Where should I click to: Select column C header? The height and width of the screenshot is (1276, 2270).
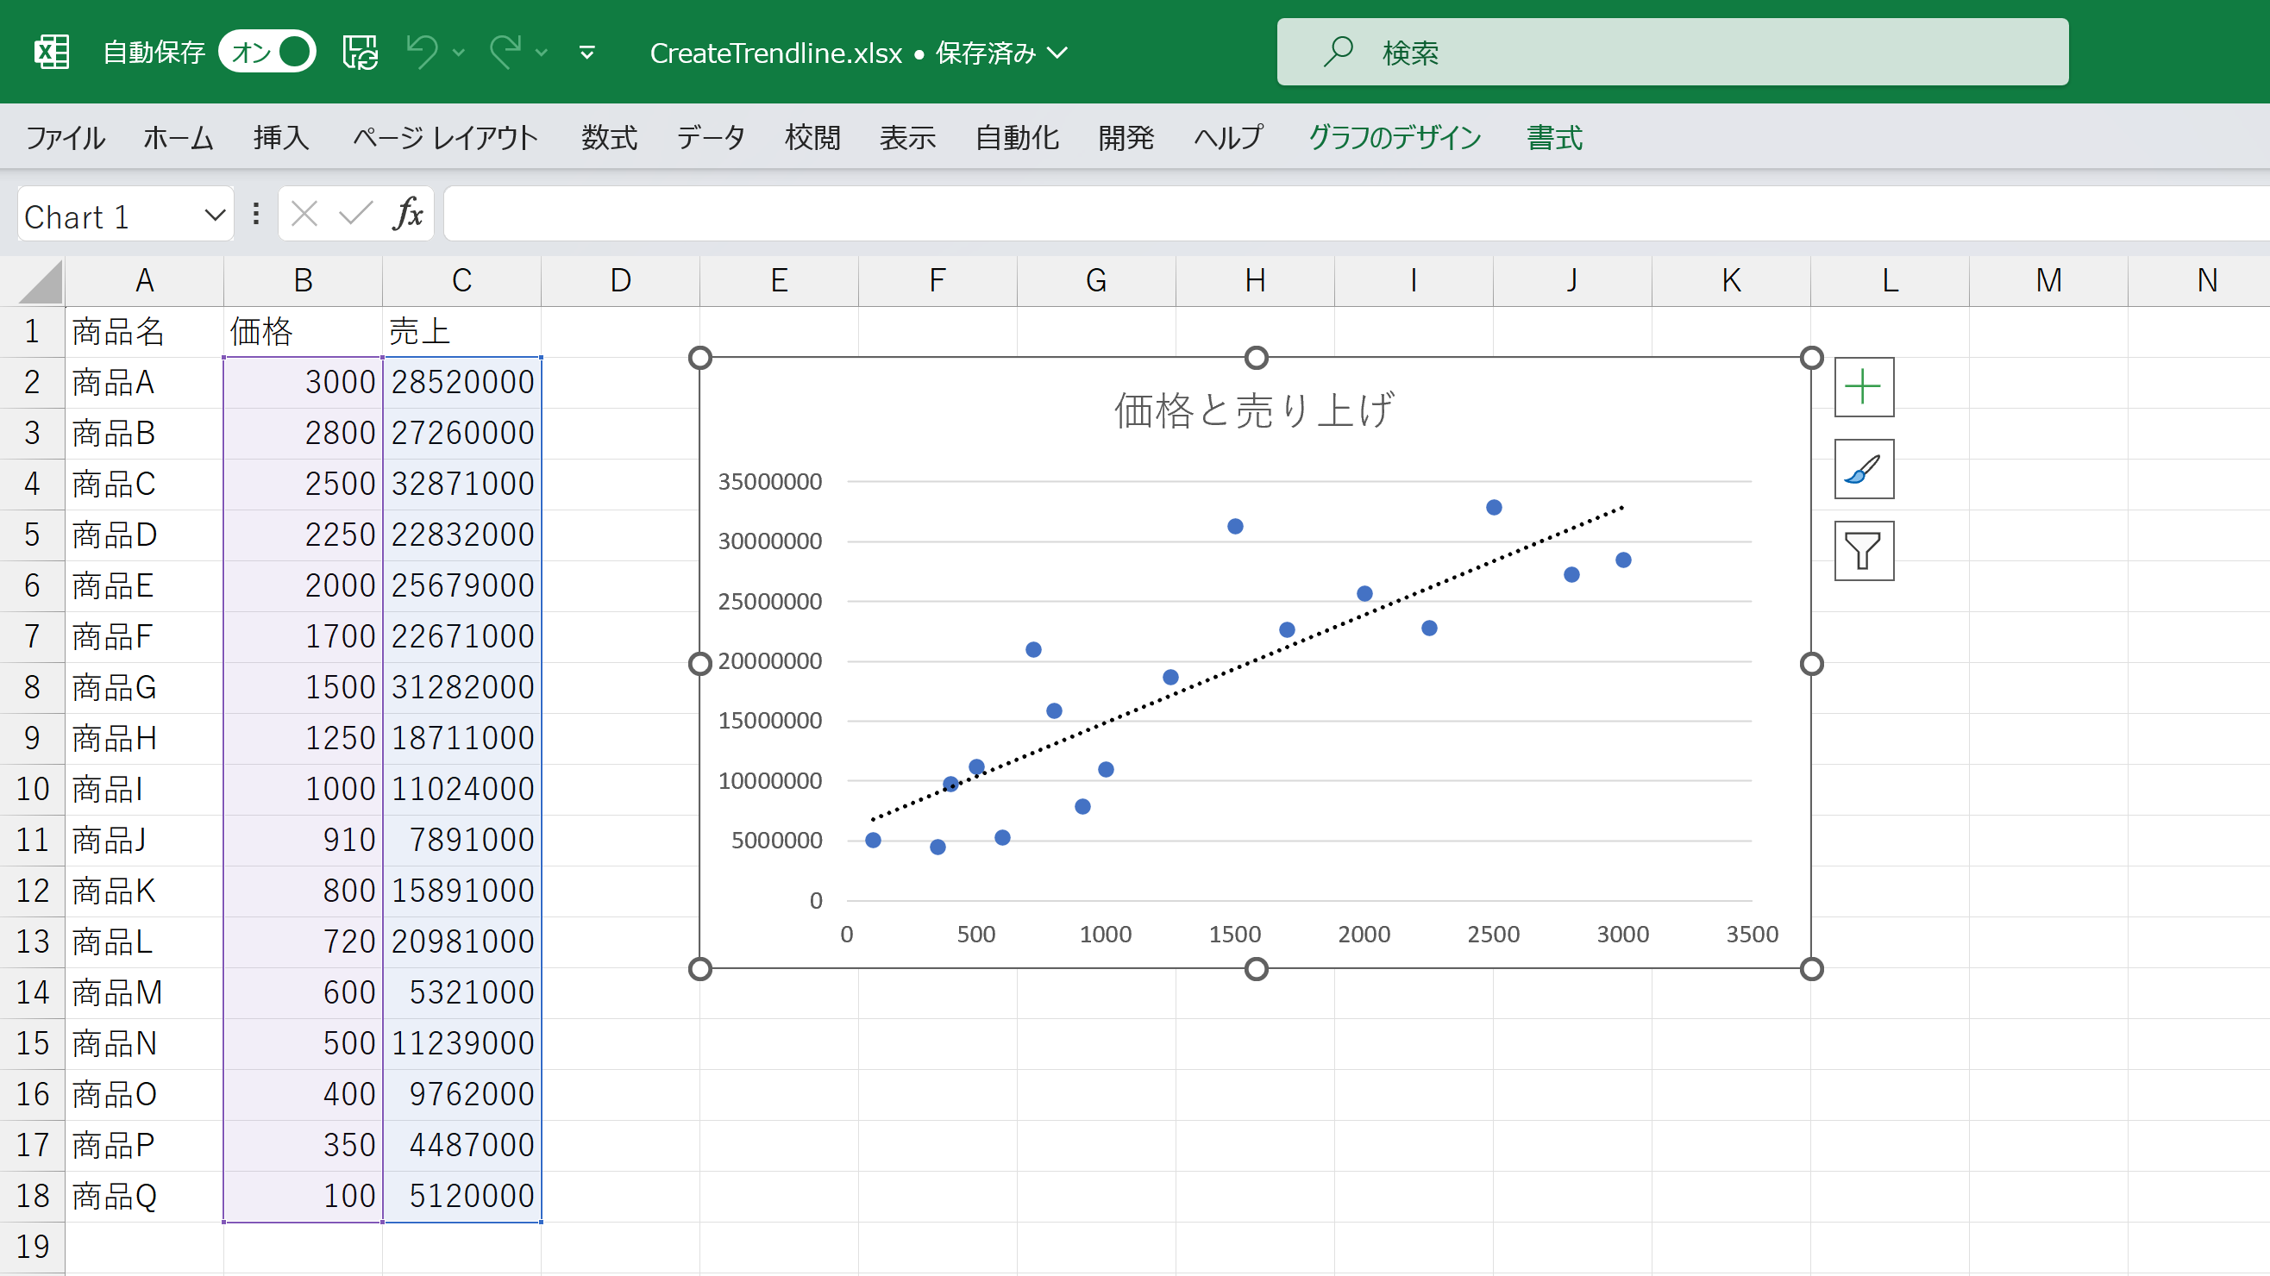[461, 281]
